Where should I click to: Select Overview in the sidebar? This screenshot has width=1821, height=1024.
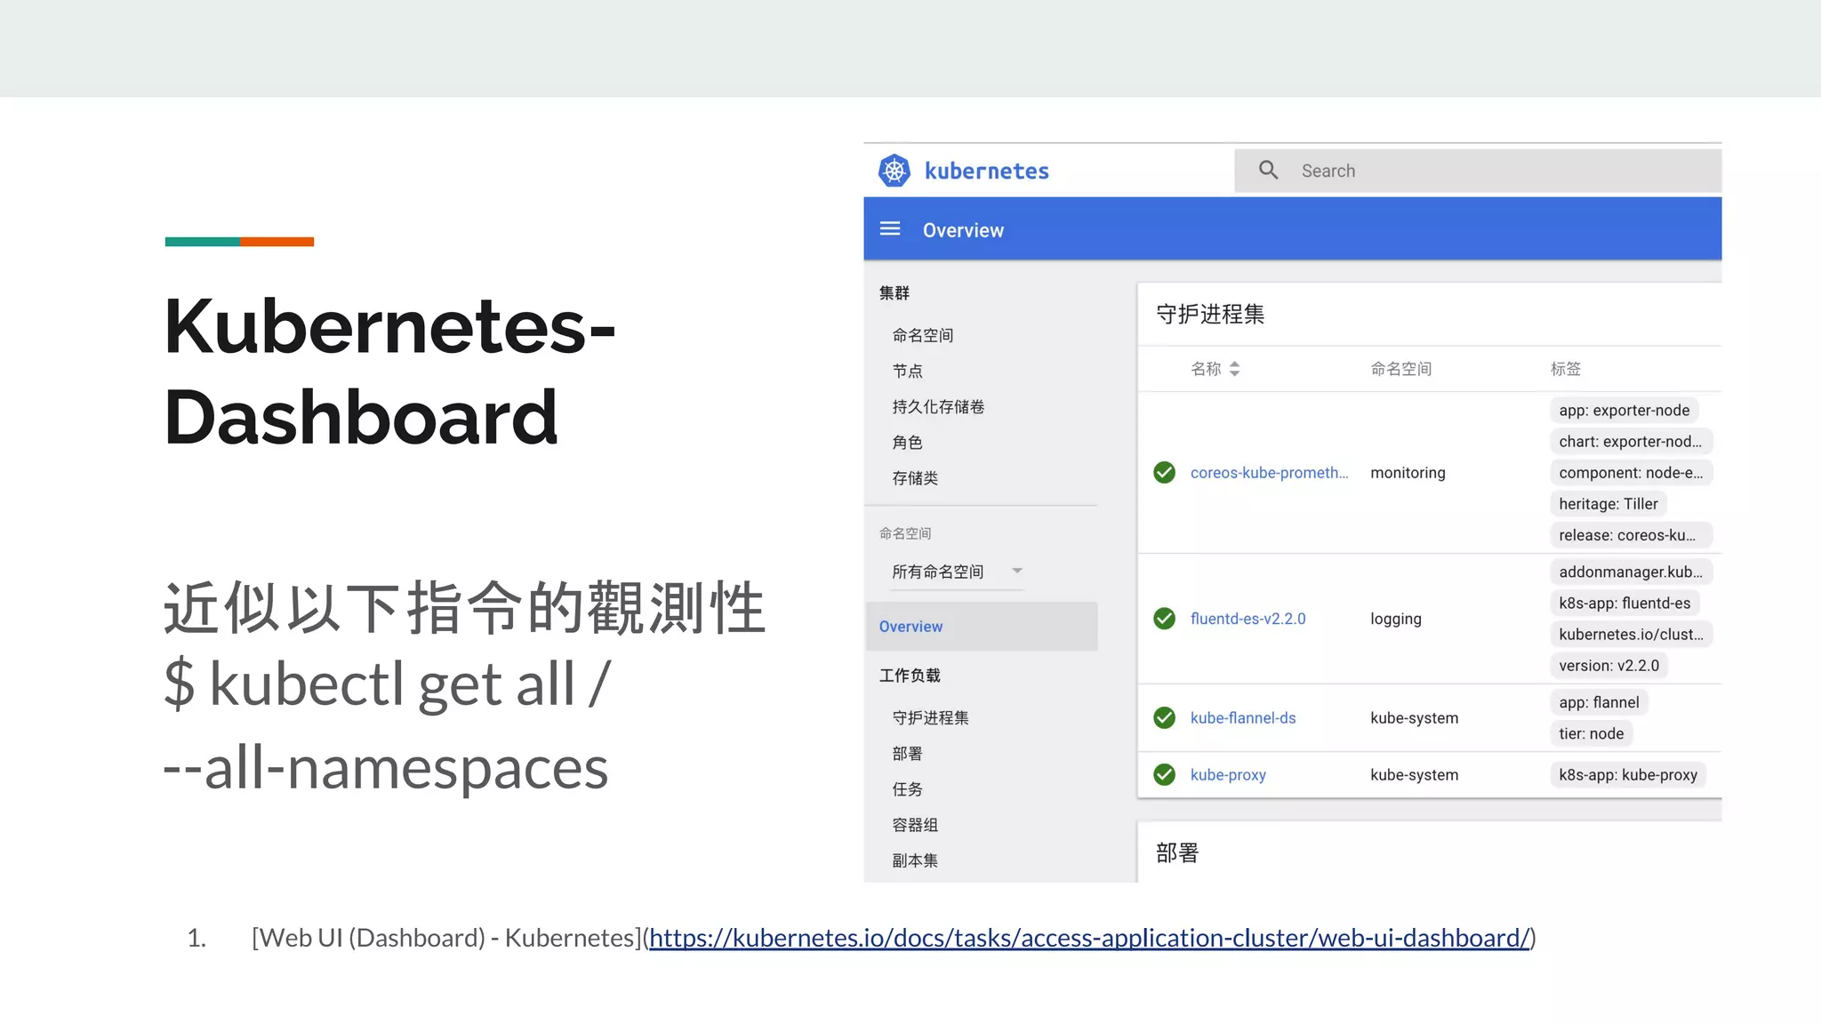(981, 627)
